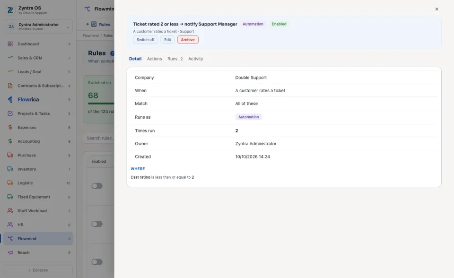Click the Rules breadcrumb link
The height and width of the screenshot is (278, 454).
click(x=108, y=35)
